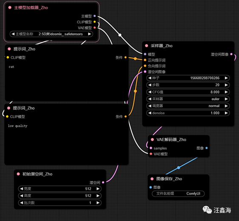Viewport: 239px width, 221px height.
Task: Click the orange 负向提示词 input socket
Action: [x=145, y=66]
